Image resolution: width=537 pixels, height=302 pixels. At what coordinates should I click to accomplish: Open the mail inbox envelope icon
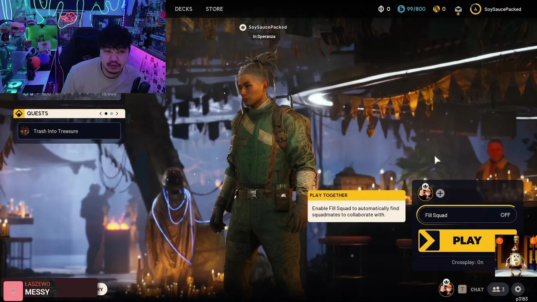[x=458, y=9]
